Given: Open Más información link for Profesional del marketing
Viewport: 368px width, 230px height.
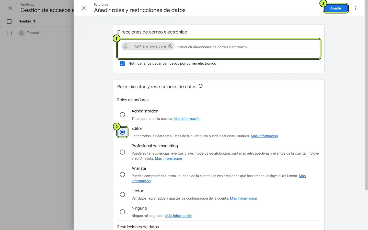Looking at the screenshot, I should coord(168,158).
